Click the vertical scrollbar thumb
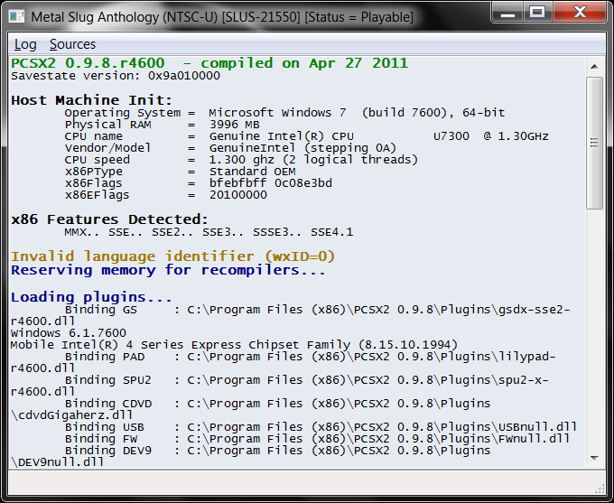614x503 pixels. pos(594,143)
